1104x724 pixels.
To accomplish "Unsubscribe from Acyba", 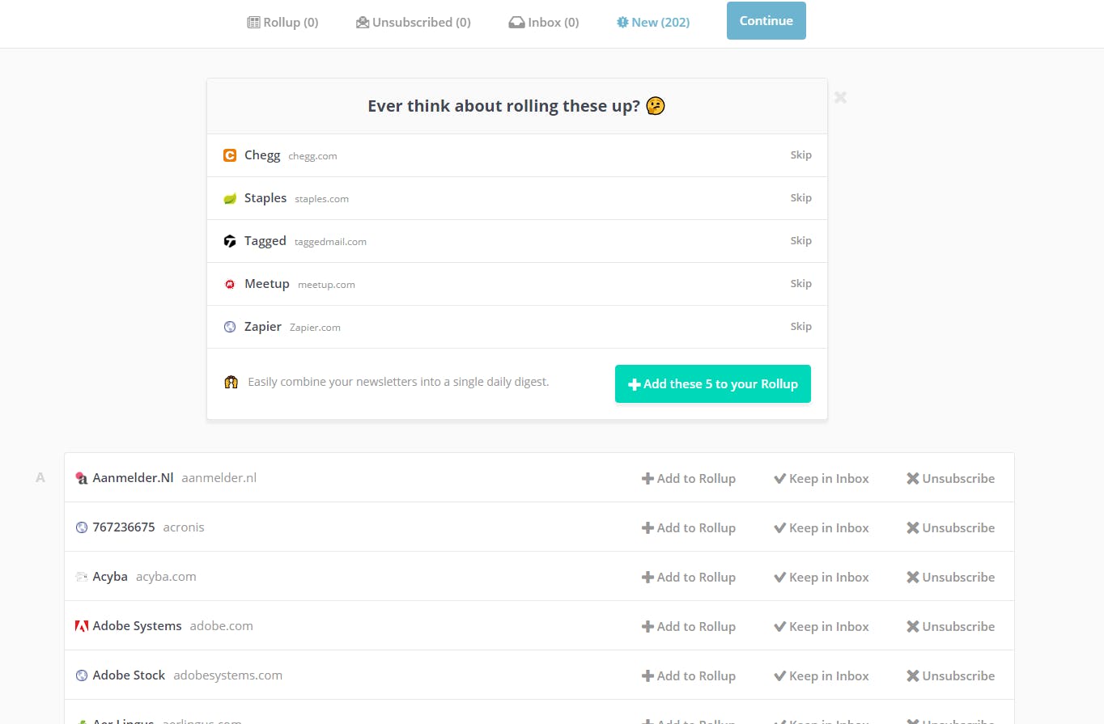I will (951, 577).
